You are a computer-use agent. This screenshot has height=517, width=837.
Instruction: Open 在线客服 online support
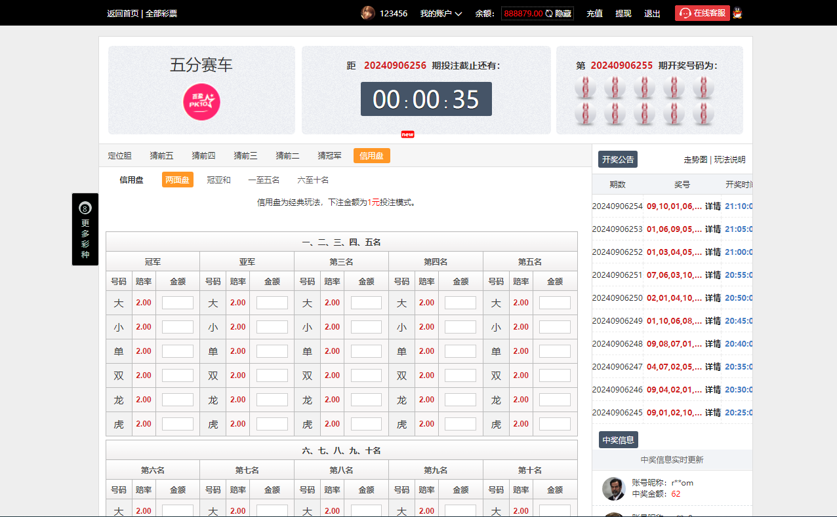(x=703, y=13)
